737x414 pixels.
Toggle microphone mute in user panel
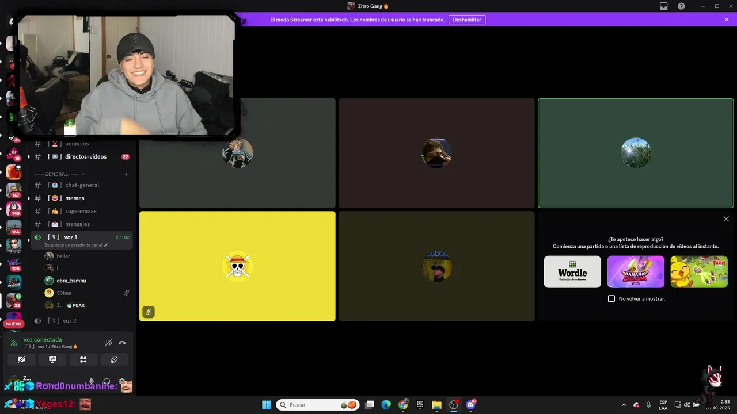pyautogui.click(x=91, y=382)
